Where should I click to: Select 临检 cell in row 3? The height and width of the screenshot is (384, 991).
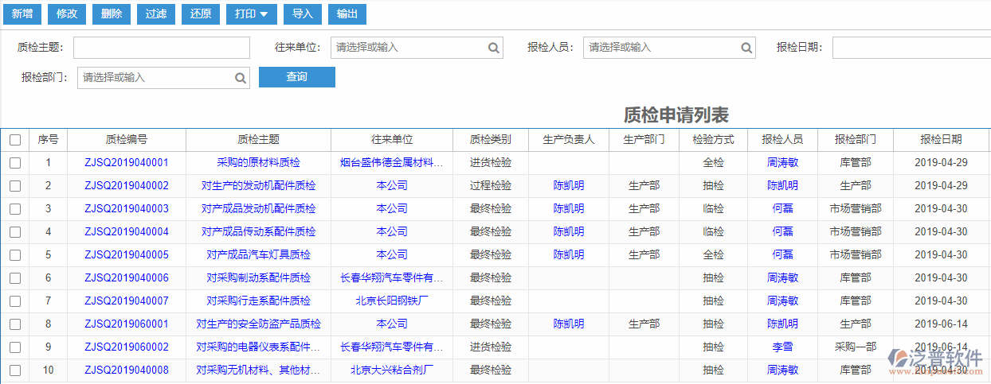(713, 209)
